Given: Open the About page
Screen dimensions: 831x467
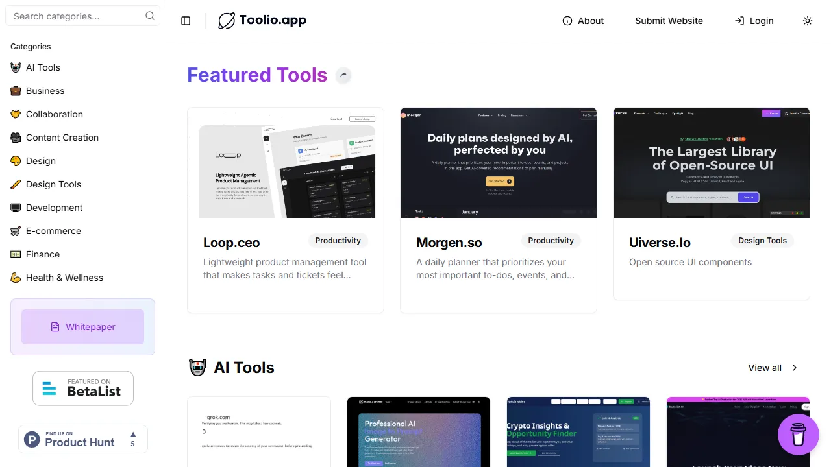Looking at the screenshot, I should tap(582, 21).
